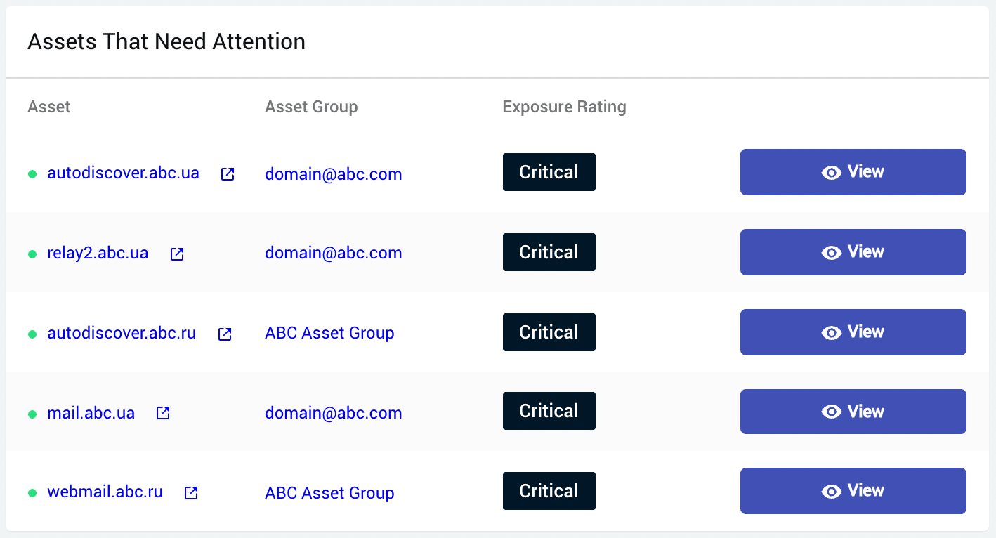Viewport: 996px width, 538px height.
Task: Click the Exposure Rating column header
Action: [x=564, y=107]
